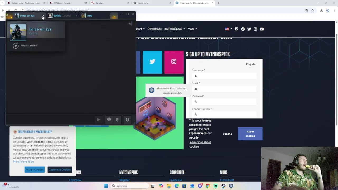Click the Forze un zyz avatar thumbnail
The height and width of the screenshot is (190, 338).
pyautogui.click(x=18, y=32)
